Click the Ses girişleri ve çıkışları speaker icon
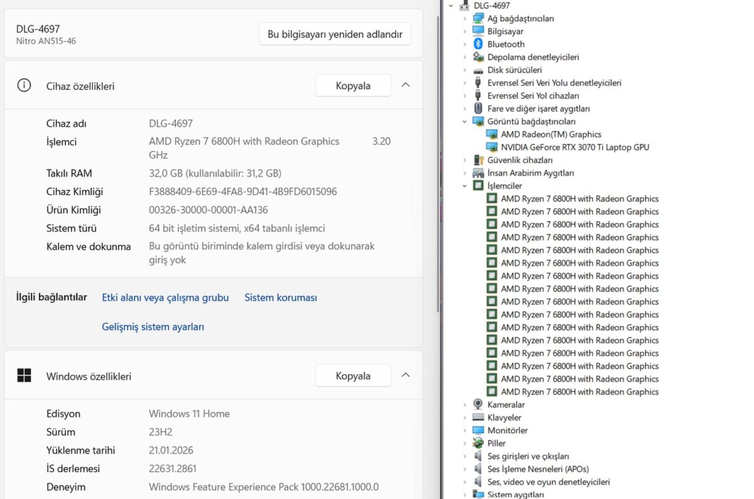The width and height of the screenshot is (754, 499). [478, 456]
